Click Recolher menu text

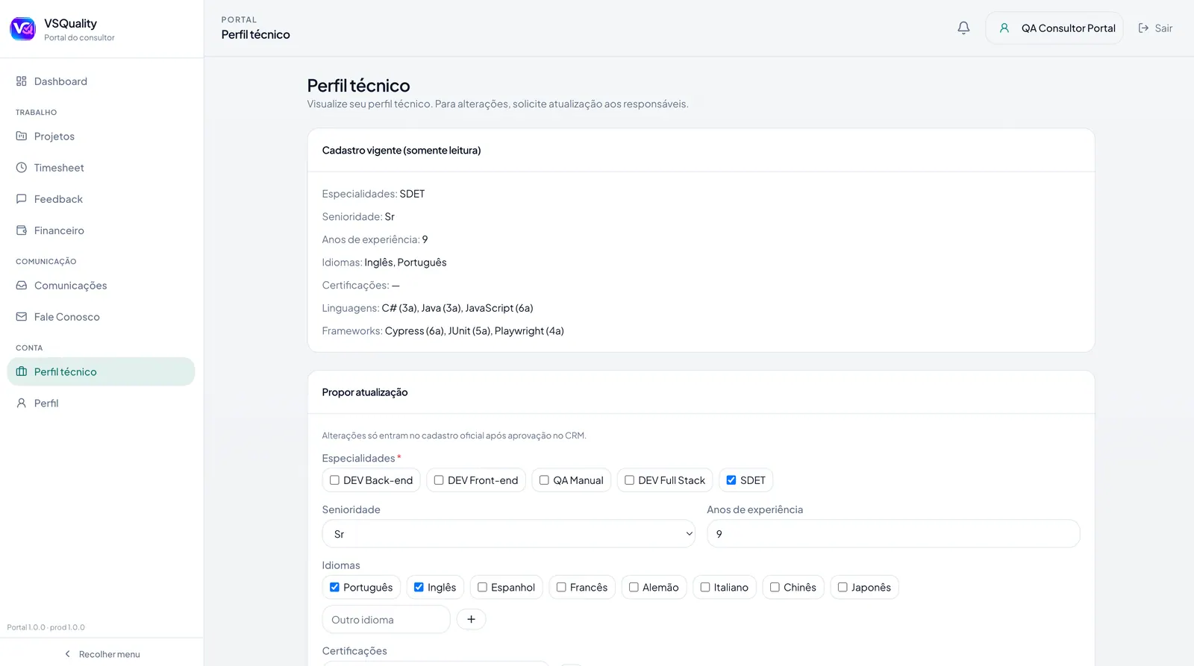point(110,654)
